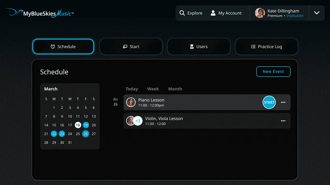
Task: Open the Violin, Viola Lesson ellipsis options
Action: click(283, 121)
